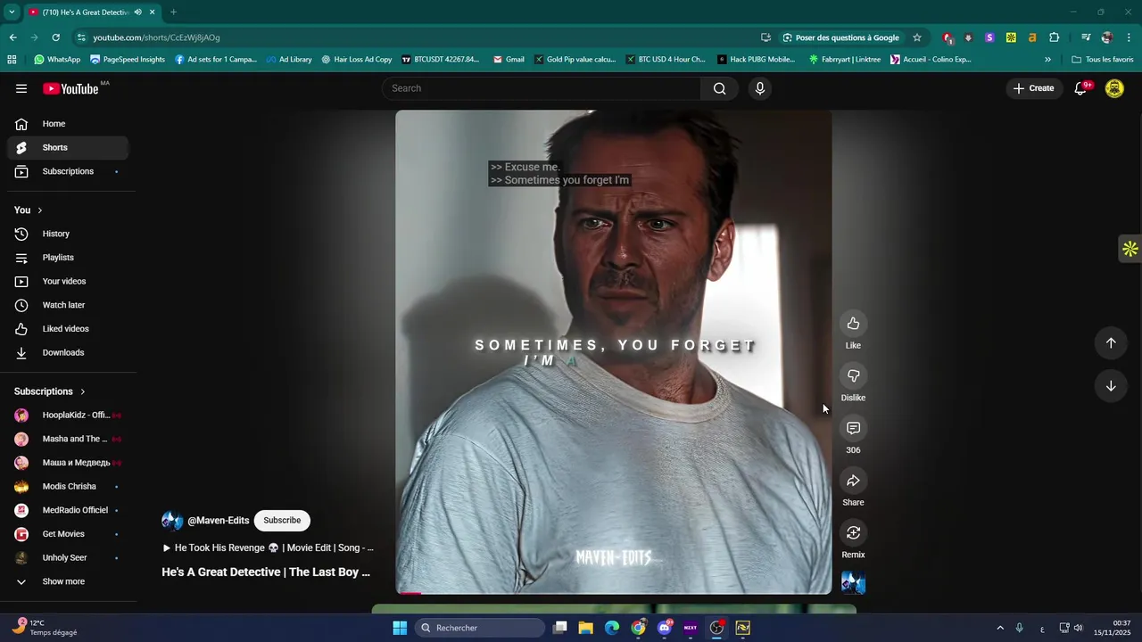Click the yellow asterisk side panel widget
Screen dimensions: 1142x642
(1130, 249)
